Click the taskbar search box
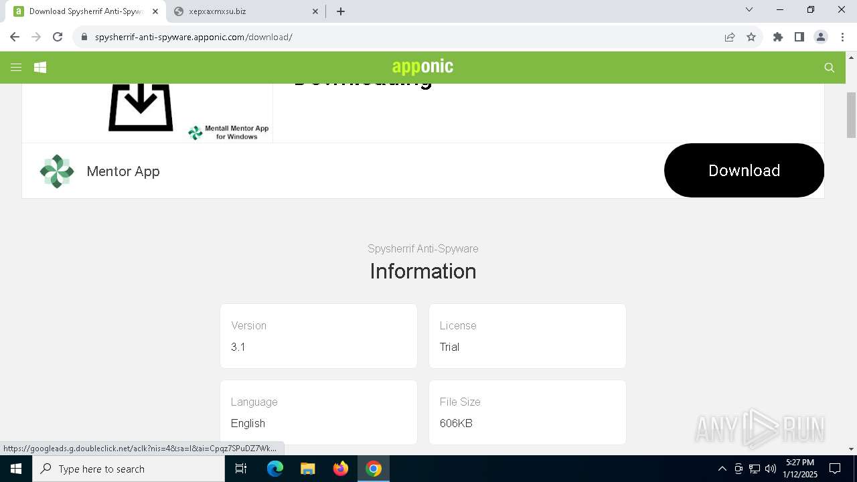Screen dimensions: 857x482 (129, 469)
